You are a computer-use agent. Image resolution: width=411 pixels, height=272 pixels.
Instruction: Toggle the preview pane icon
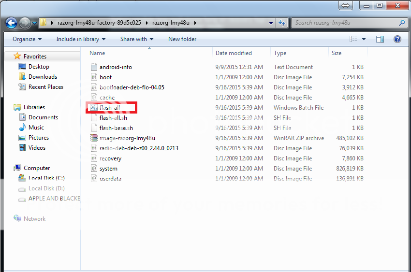tap(380, 39)
